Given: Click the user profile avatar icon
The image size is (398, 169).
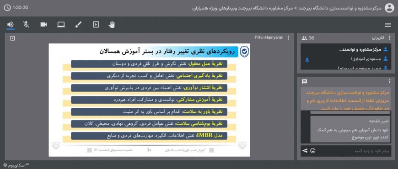Looking at the screenshot, I should click(389, 8).
